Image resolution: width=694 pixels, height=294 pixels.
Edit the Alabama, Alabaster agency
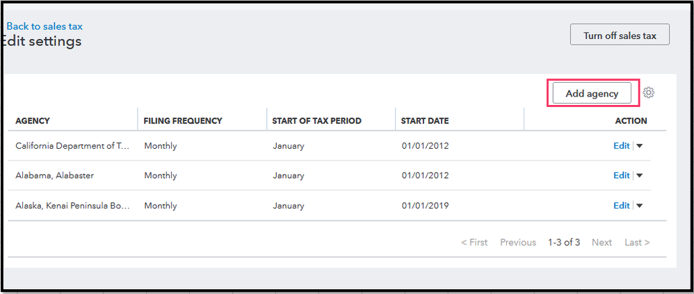coord(621,176)
